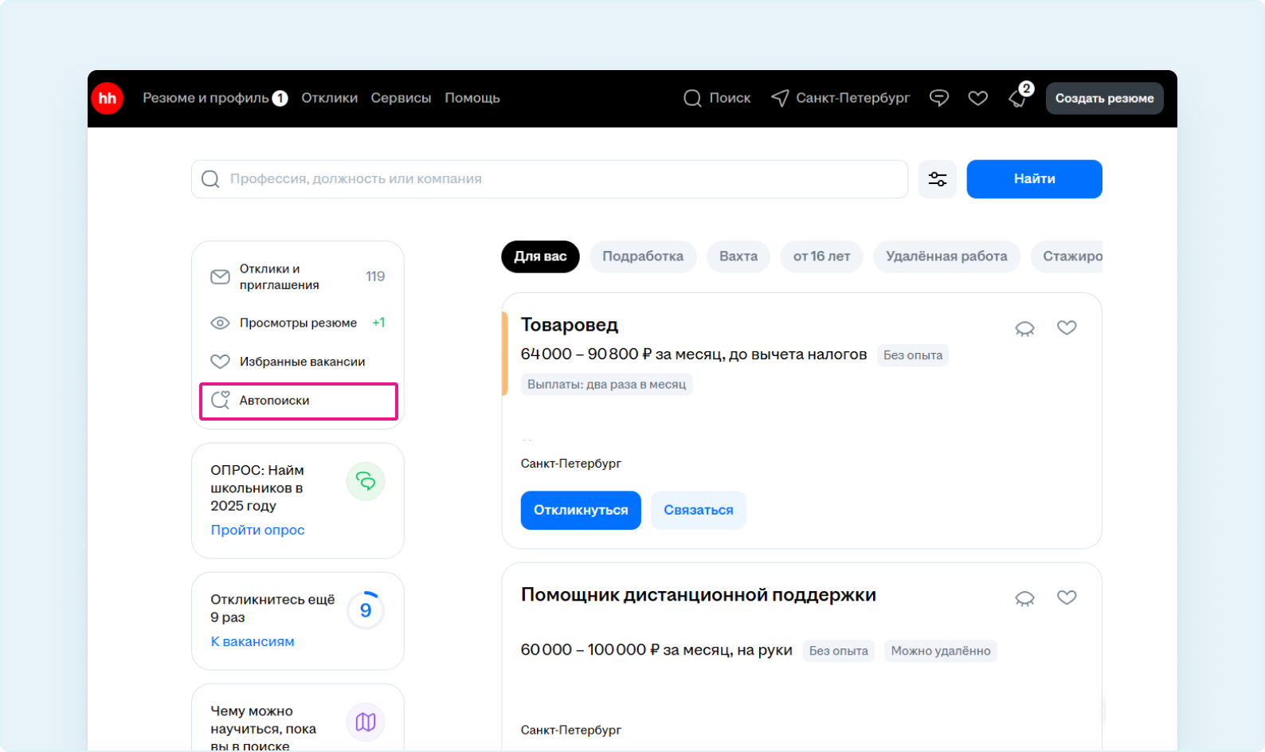Open Помощник дистанционной поддержки vacancy title
The image size is (1265, 752).
[699, 595]
